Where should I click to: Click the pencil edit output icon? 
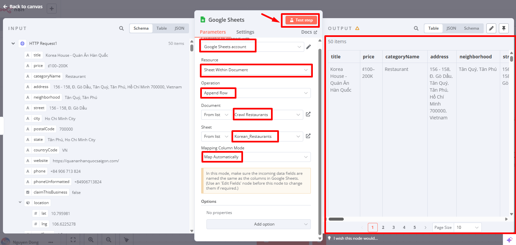[491, 28]
